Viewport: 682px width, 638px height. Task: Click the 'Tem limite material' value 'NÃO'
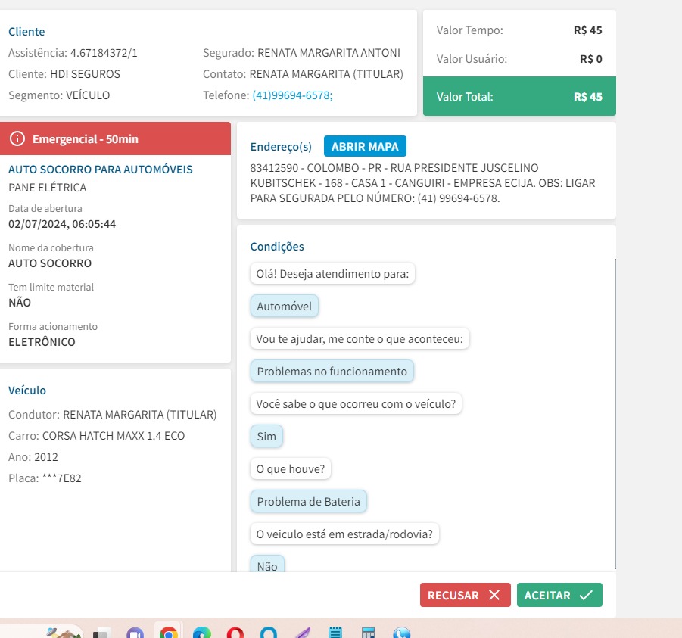(x=20, y=303)
